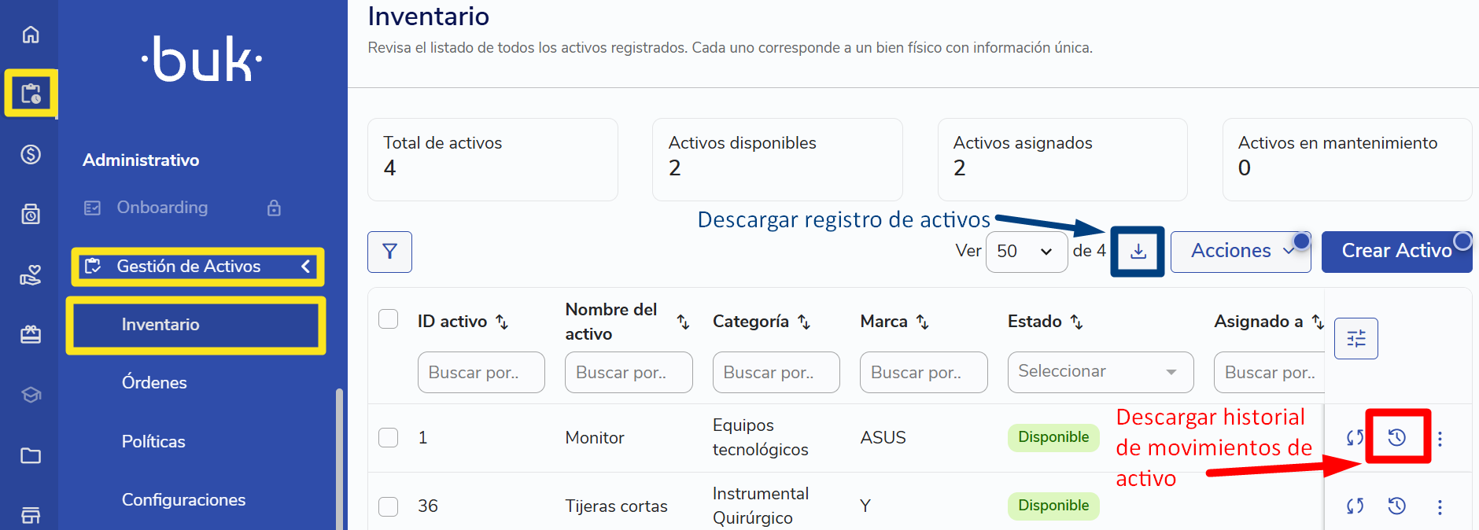Click the 'Monitor' asset name cell
1479x530 pixels.
[x=595, y=438]
